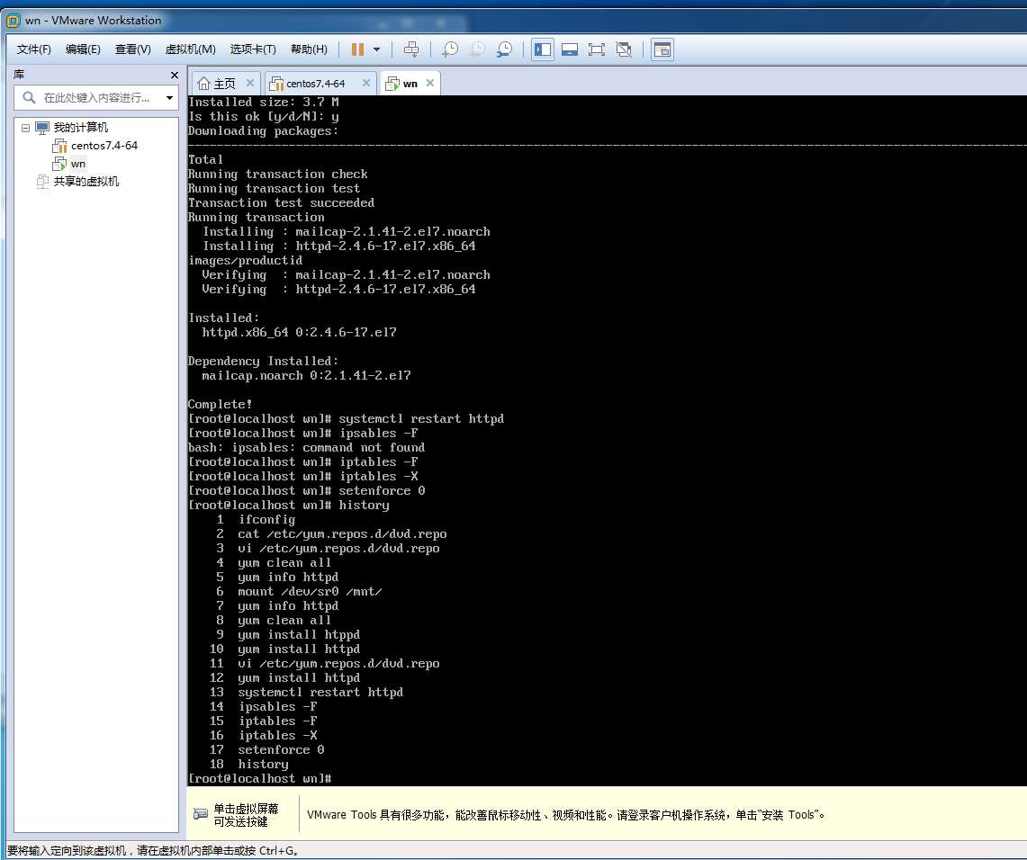Open the 文件(F) menu
The image size is (1027, 860).
(34, 49)
